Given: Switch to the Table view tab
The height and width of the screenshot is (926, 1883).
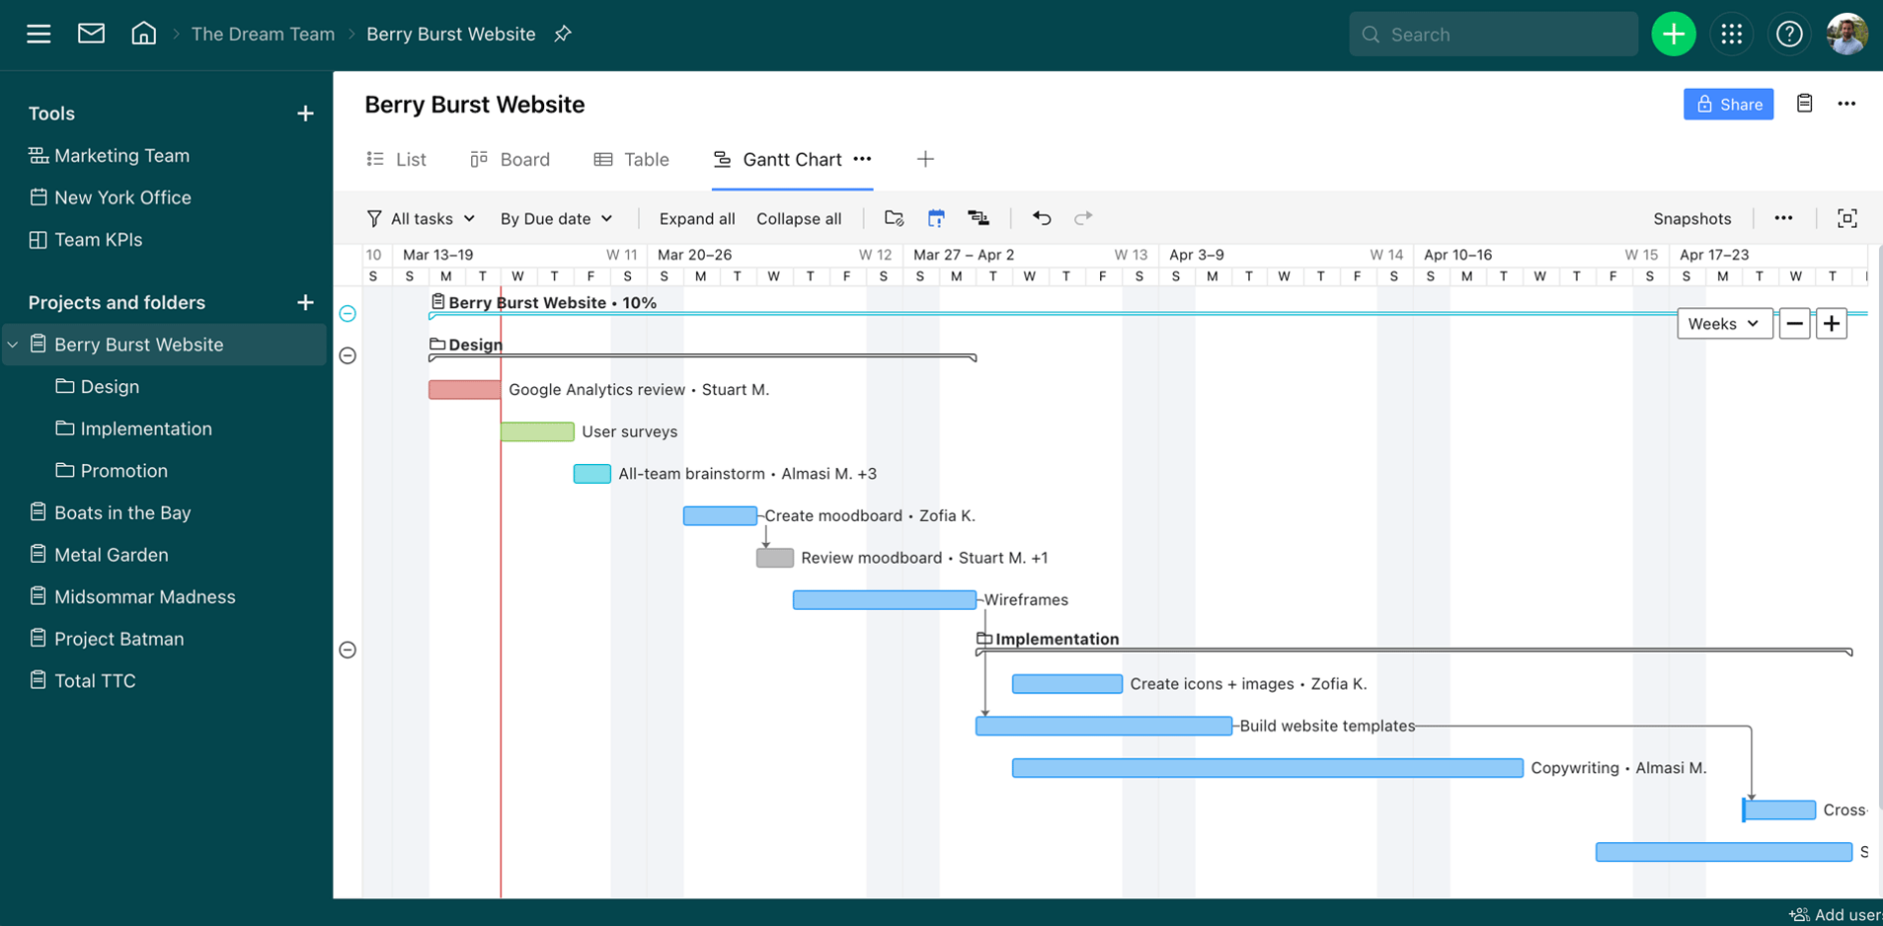Looking at the screenshot, I should coord(632,159).
